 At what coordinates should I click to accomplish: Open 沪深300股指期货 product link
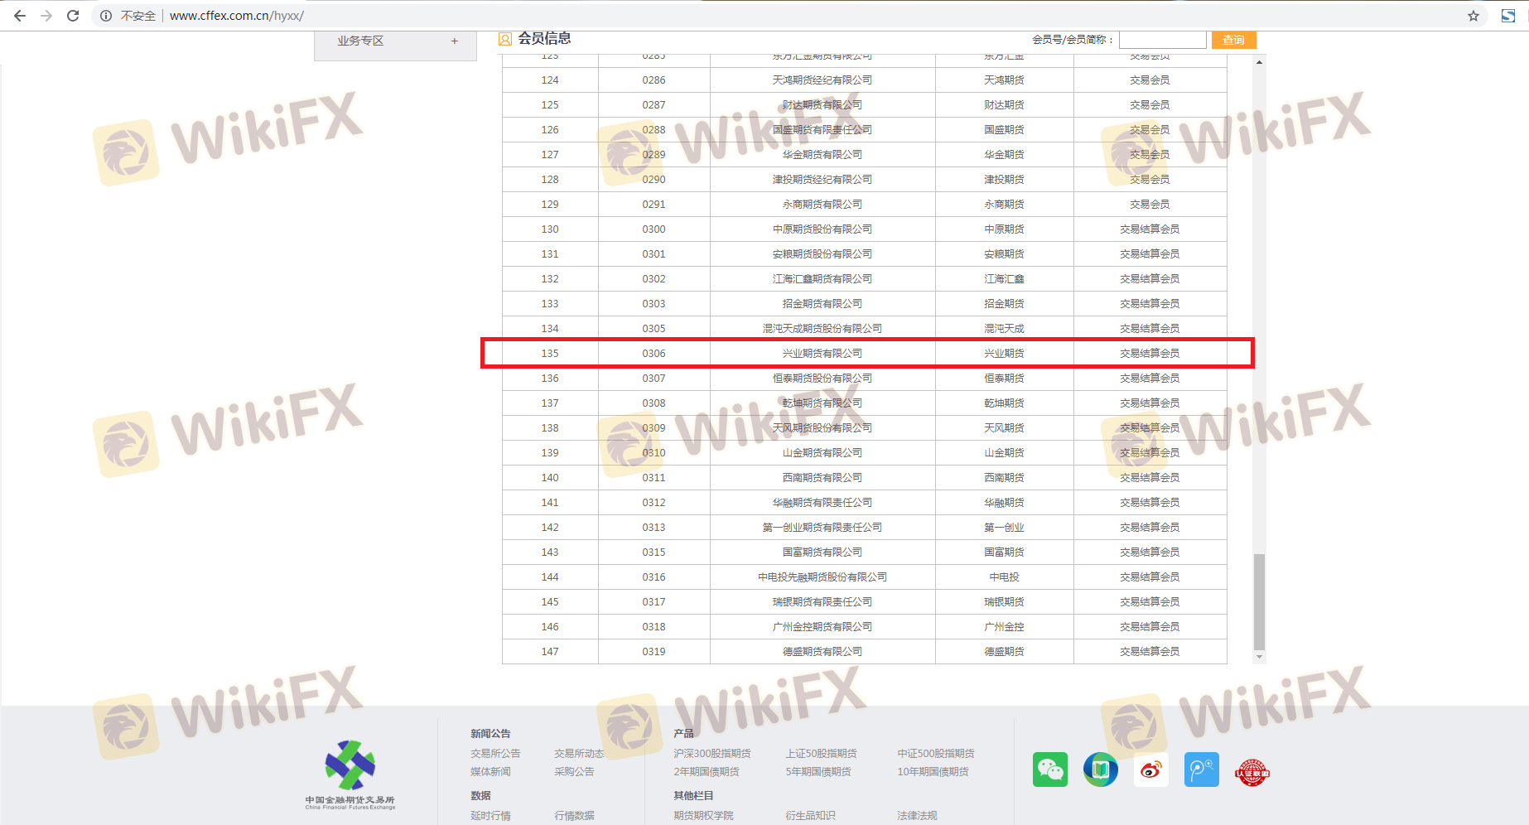tap(711, 753)
